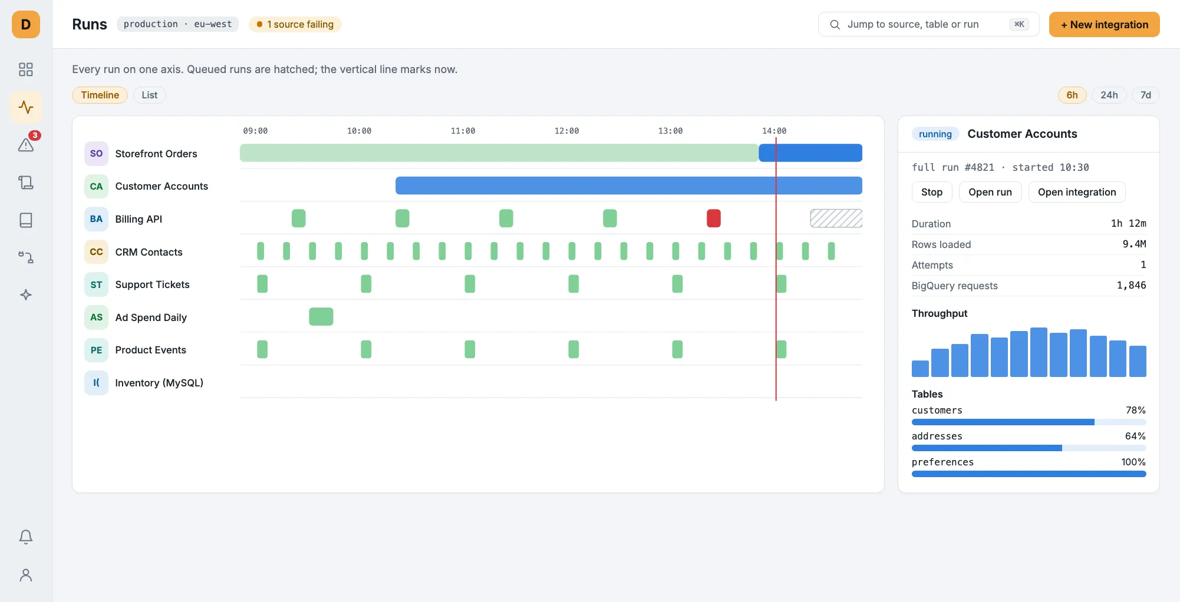Click the Open integration button

tap(1077, 192)
